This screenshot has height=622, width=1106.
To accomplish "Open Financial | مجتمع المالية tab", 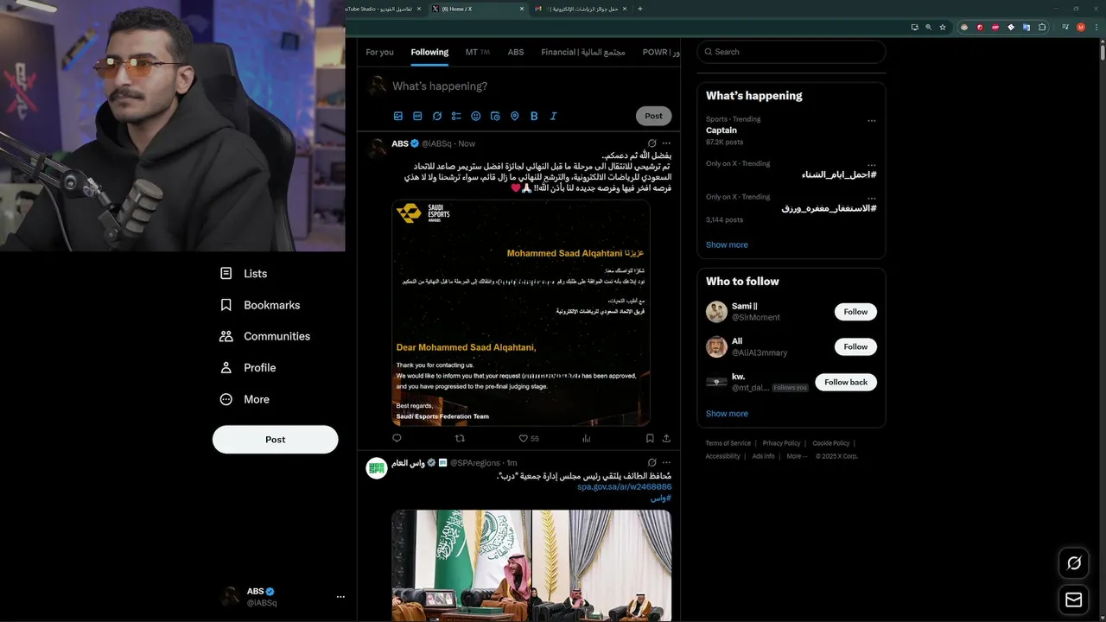I will point(583,52).
